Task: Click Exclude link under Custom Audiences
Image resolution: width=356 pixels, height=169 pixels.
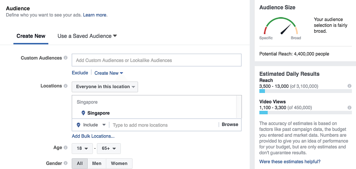Action: [80, 73]
